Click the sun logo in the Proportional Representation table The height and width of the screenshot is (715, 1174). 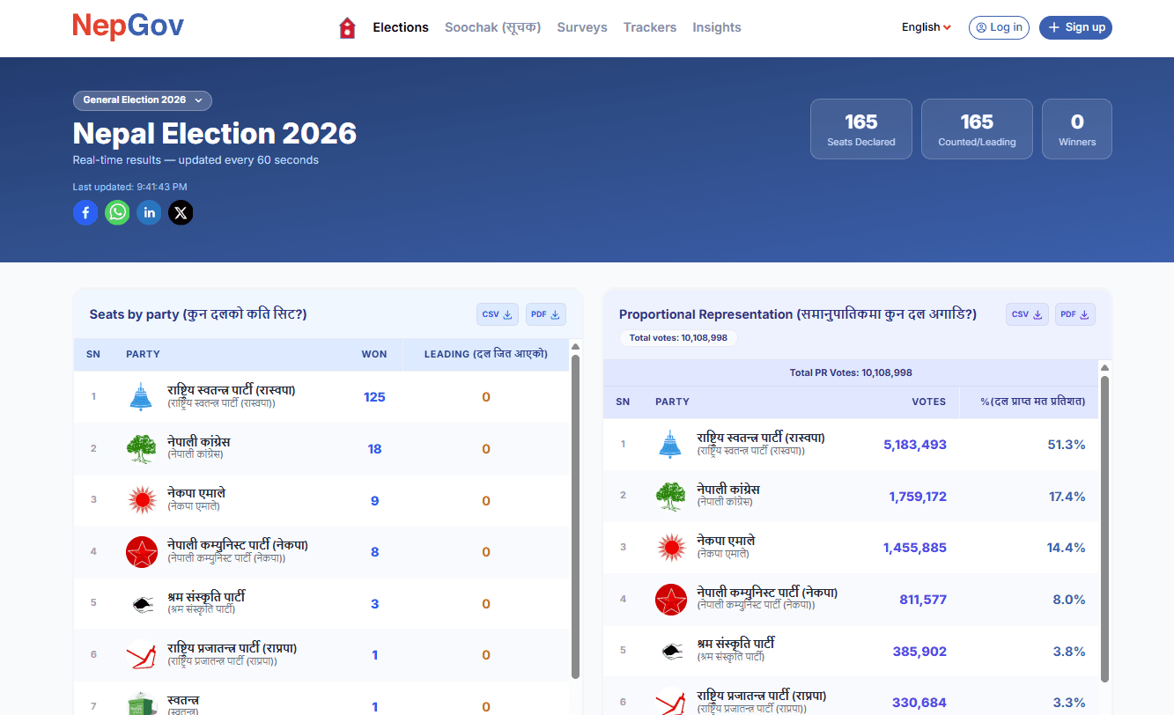(x=671, y=548)
